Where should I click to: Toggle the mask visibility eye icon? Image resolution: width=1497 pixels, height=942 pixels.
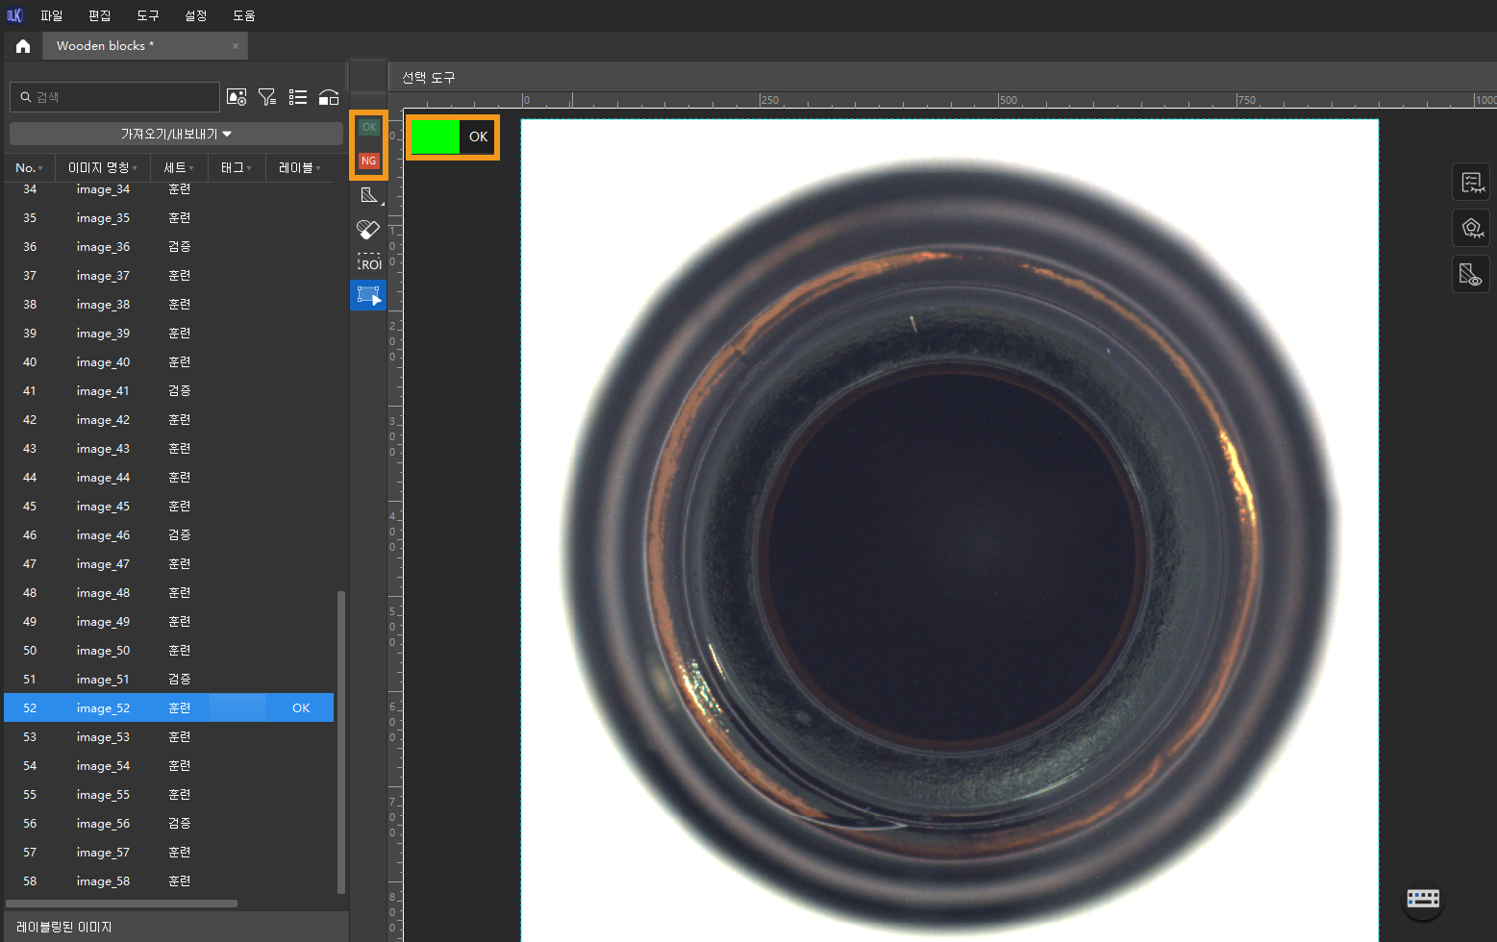[x=1471, y=275]
